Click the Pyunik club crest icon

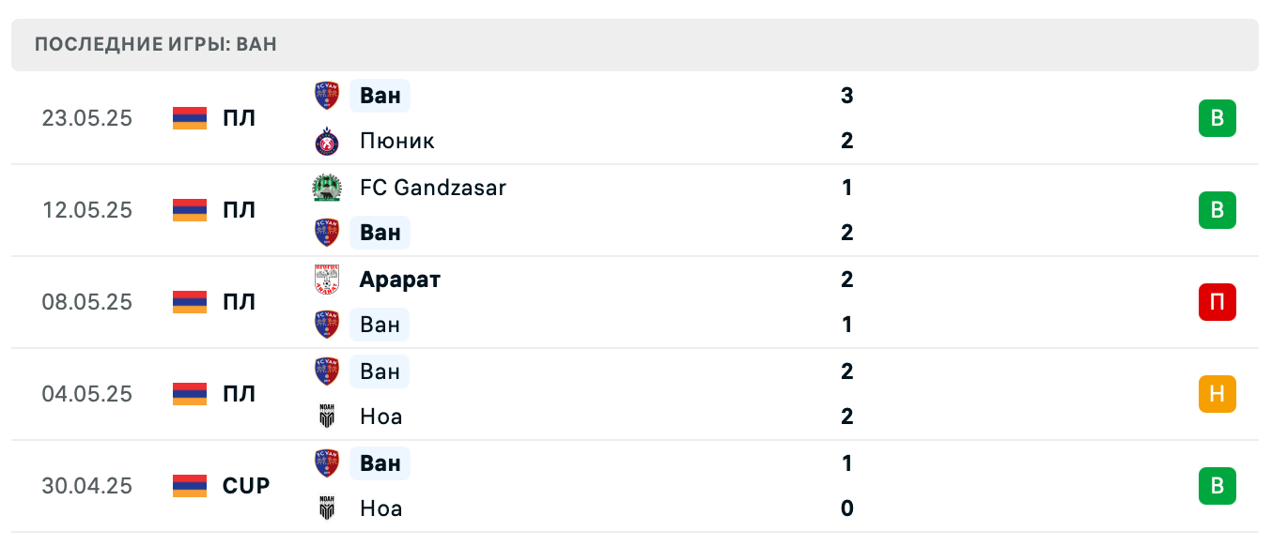[x=326, y=141]
